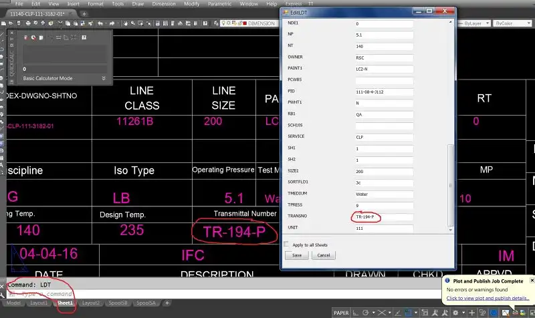Add new layout with plus tab
Screen dimensions: 535x318
click(167, 303)
